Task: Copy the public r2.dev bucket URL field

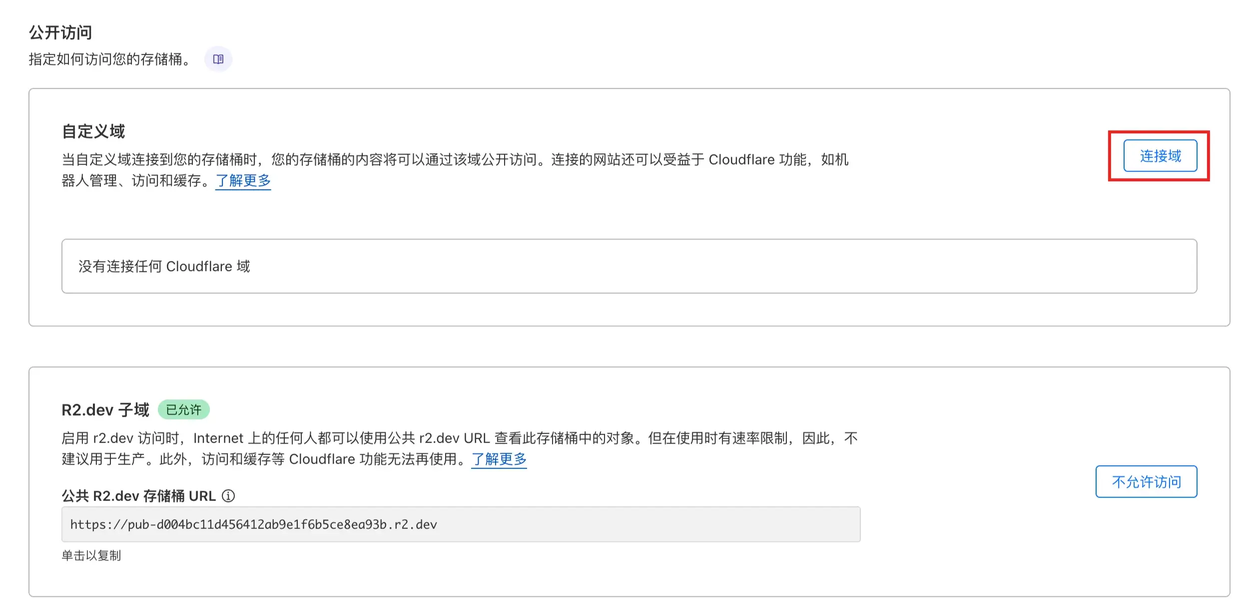Action: [461, 525]
